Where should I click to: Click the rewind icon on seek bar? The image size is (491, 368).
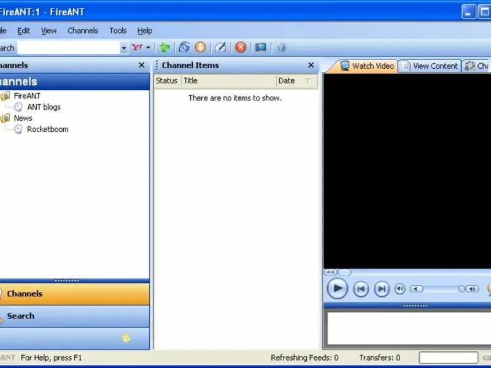coord(330,272)
